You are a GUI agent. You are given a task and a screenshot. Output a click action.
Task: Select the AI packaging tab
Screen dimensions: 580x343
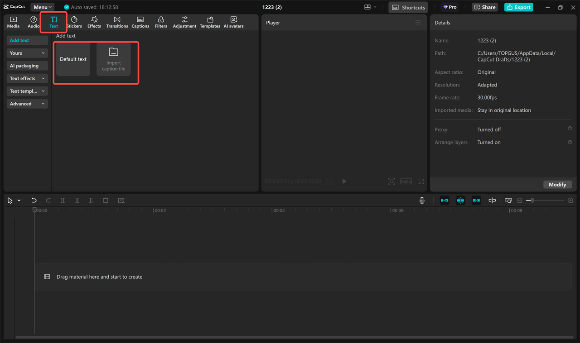(x=27, y=66)
